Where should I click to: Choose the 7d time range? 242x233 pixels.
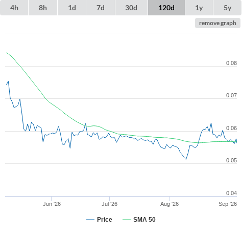tap(101, 8)
